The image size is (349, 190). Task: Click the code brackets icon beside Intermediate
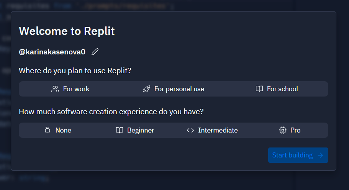190,130
